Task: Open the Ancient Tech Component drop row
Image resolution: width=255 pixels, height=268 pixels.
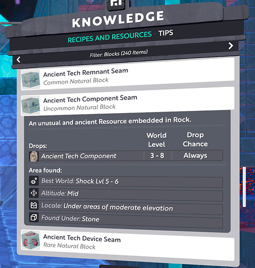Action: [126, 156]
